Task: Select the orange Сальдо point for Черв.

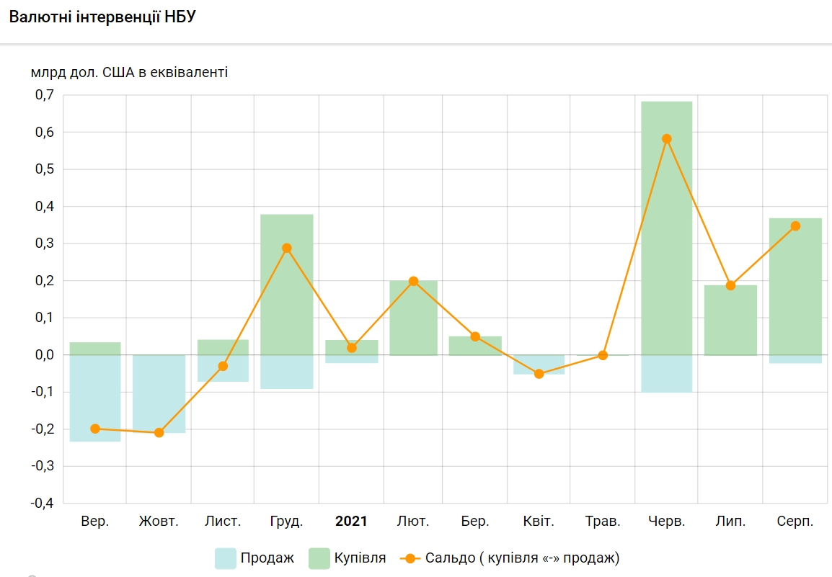Action: coord(666,139)
